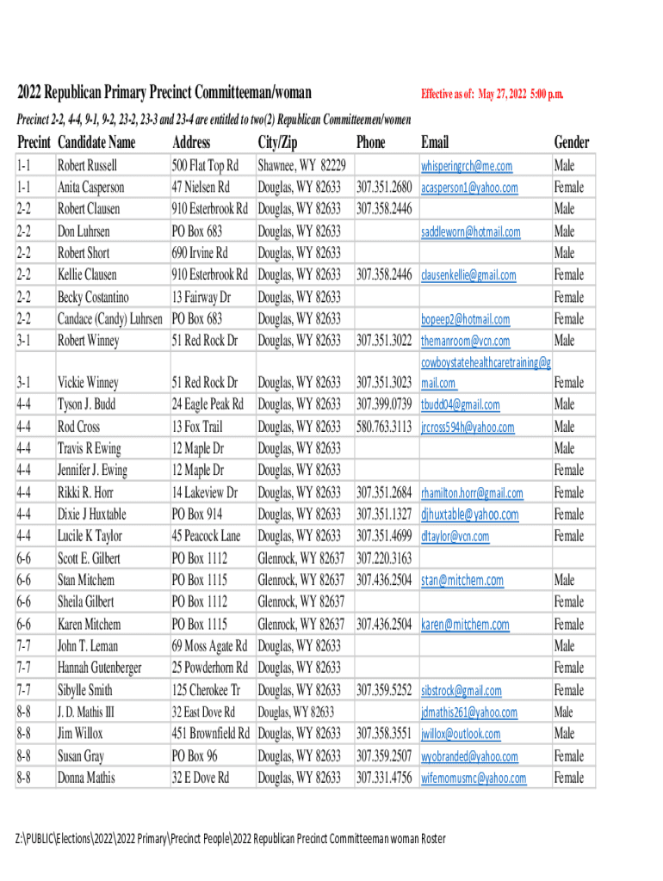Screen dimensions: 663x881
Task: Open the acasperson1@yahoo.com email link
Action: [469, 188]
